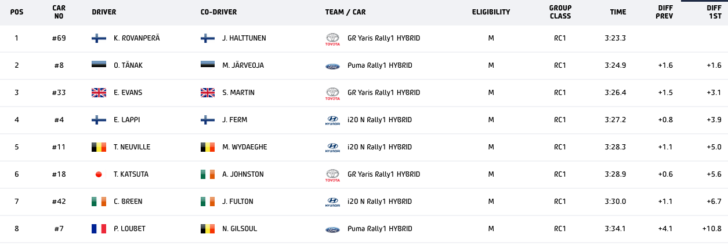Click car number #42
728x245 pixels.
pos(59,202)
